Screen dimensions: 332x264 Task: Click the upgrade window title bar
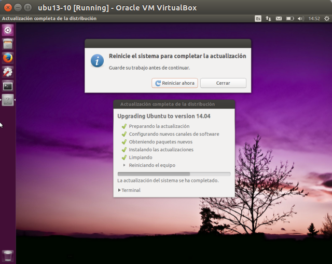coord(174,104)
